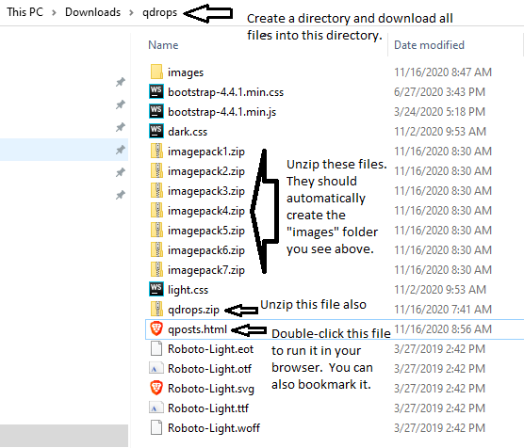Viewport: 524px width, 448px height.
Task: Click the Roboto-Light.woff blank file icon
Action: tap(156, 427)
